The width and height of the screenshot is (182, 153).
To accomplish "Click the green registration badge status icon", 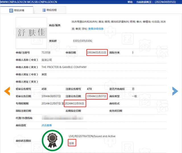I will pos(52,140).
